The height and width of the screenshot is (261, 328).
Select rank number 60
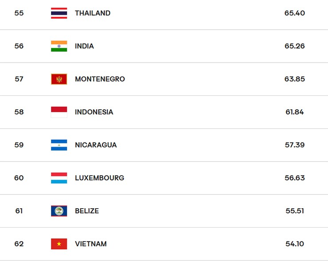click(x=19, y=178)
